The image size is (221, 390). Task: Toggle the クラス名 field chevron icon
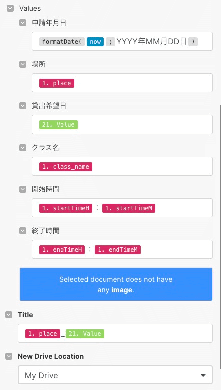(x=23, y=148)
